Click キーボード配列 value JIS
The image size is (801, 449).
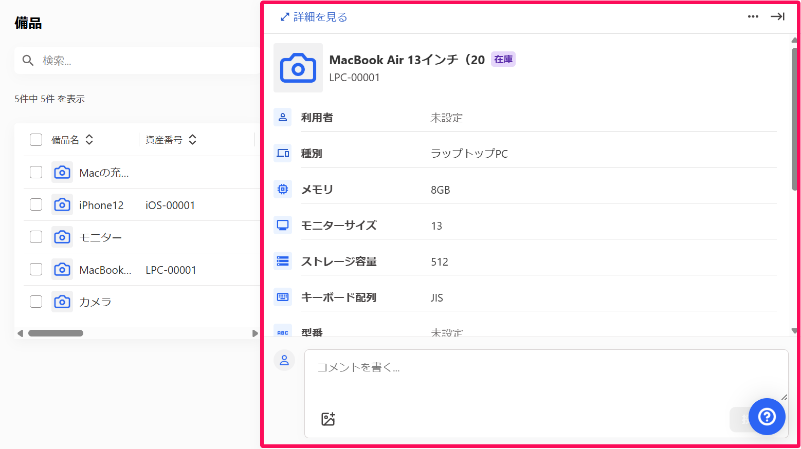click(436, 297)
